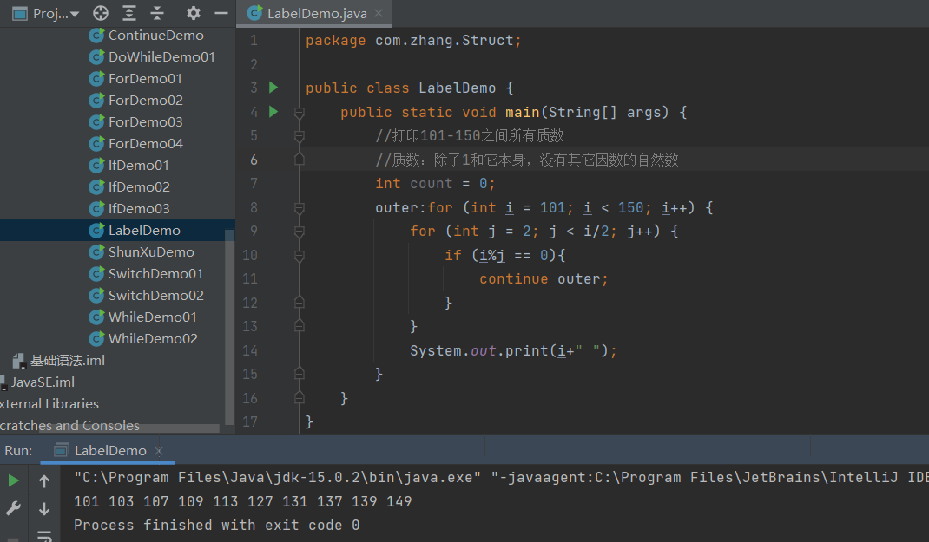
Task: Click the Up stack trace arrow in Run panel
Action: tap(43, 481)
